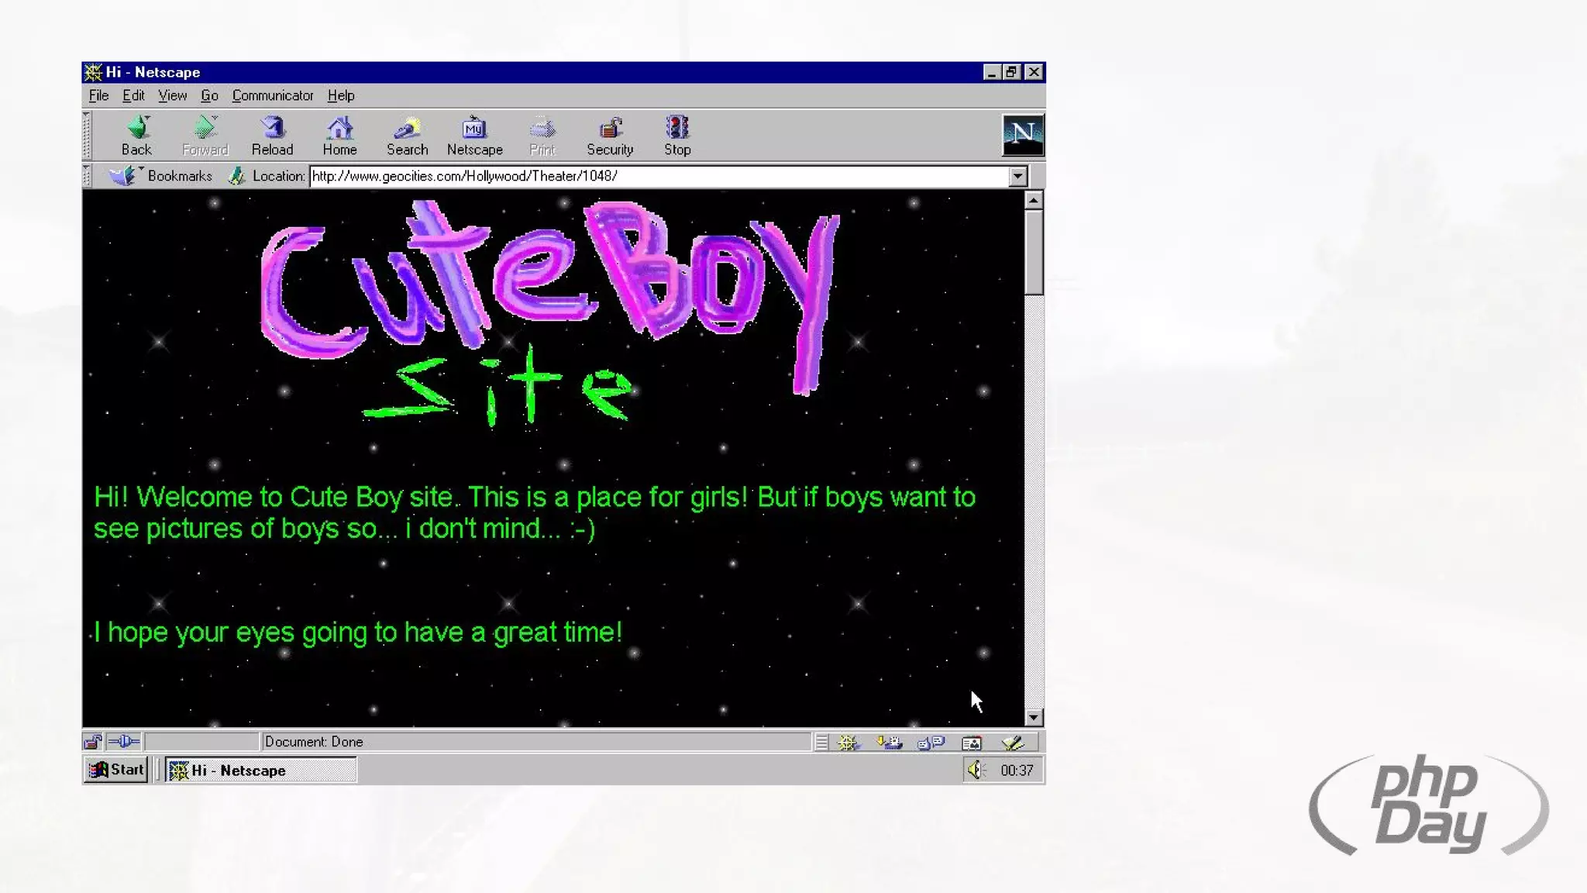Image resolution: width=1587 pixels, height=893 pixels.
Task: Click the Windows Start button
Action: pos(116,770)
